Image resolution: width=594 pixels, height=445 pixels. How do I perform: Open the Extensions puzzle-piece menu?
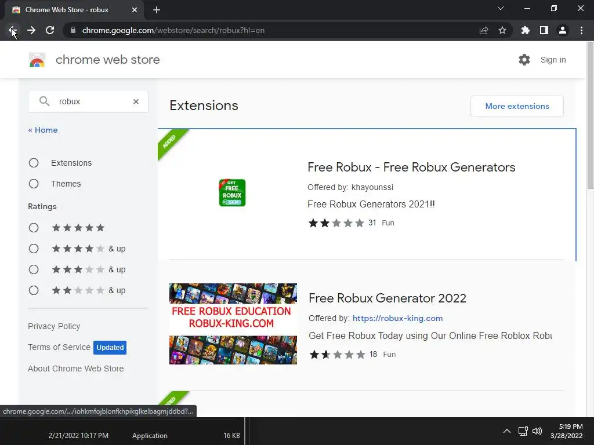[x=526, y=30]
